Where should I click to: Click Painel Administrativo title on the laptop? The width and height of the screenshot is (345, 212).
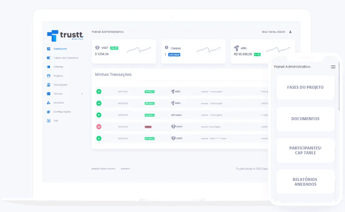click(108, 32)
